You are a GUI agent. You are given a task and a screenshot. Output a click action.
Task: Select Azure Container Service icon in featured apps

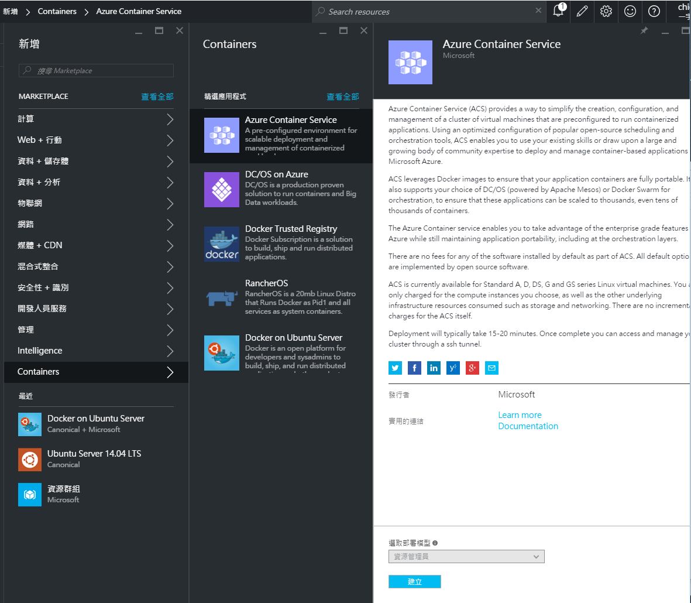(221, 135)
